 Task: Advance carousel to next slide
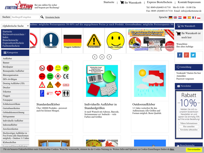(109, 57)
